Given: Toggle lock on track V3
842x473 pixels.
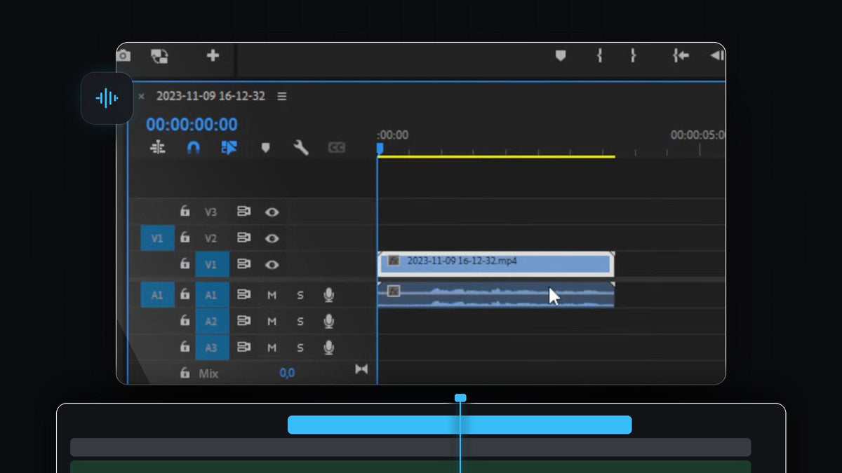Looking at the screenshot, I should tap(185, 211).
